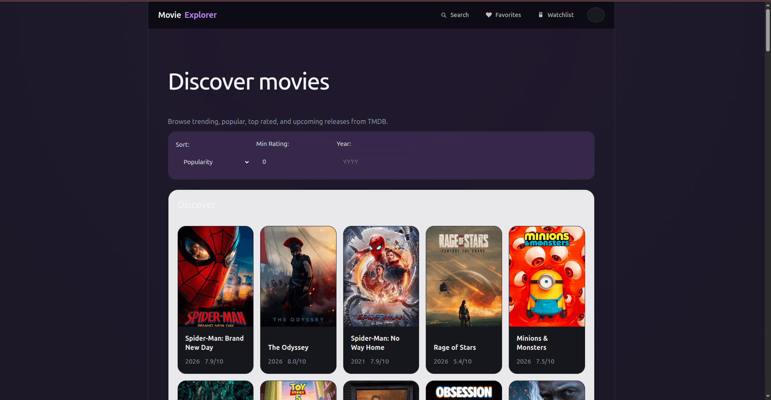Click the Watchlist bookmark icon

pyautogui.click(x=541, y=15)
